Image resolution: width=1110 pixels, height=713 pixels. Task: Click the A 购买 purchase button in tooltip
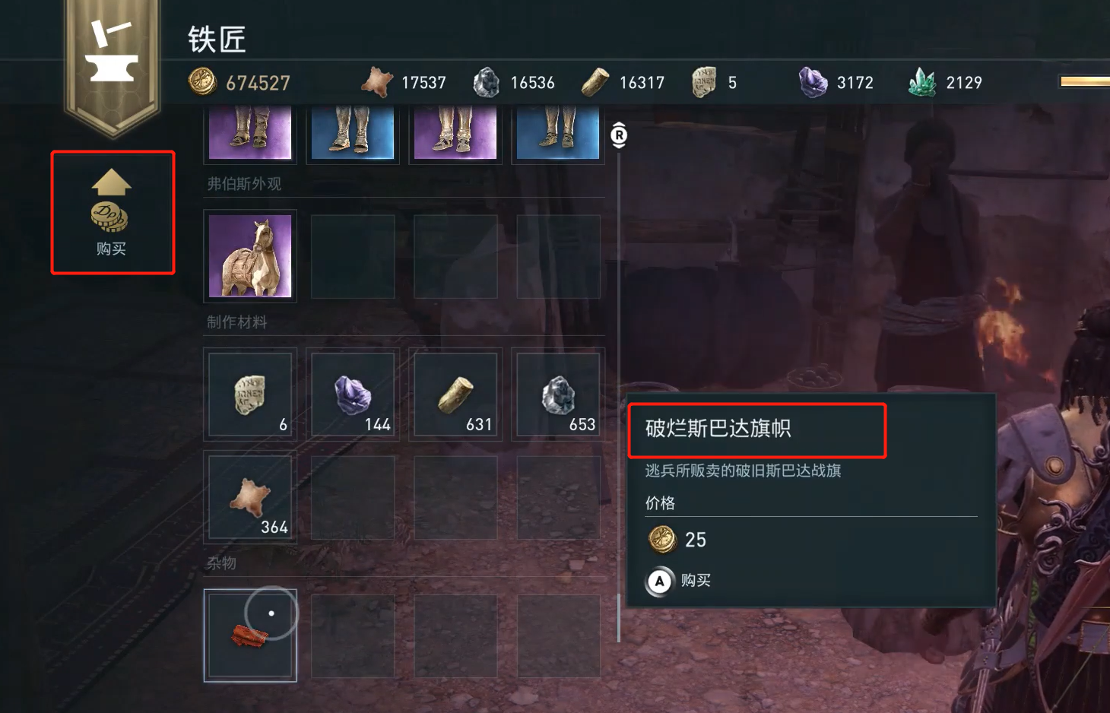[x=679, y=581]
